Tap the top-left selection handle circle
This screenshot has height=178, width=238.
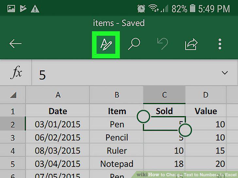click(143, 117)
